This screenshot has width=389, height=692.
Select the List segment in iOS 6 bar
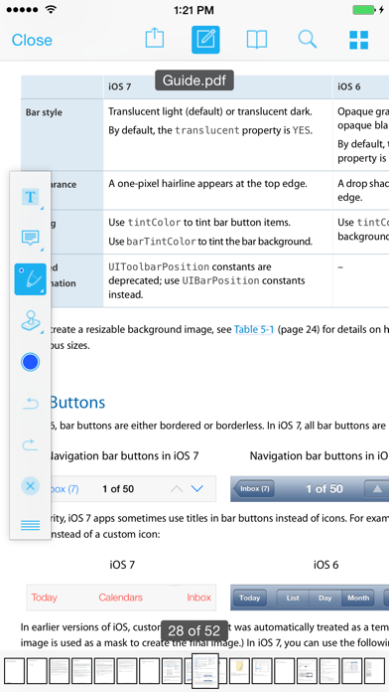click(x=293, y=598)
